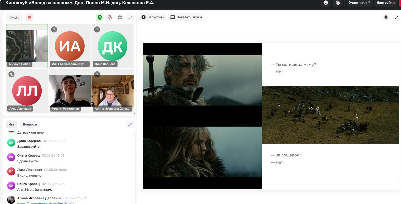The height and width of the screenshot is (204, 401).
Task: Click the horses field image on slide
Action: point(330,115)
